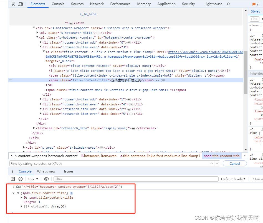Select span.title-content-title breadcrumb
263x223 pixels.
point(222,156)
